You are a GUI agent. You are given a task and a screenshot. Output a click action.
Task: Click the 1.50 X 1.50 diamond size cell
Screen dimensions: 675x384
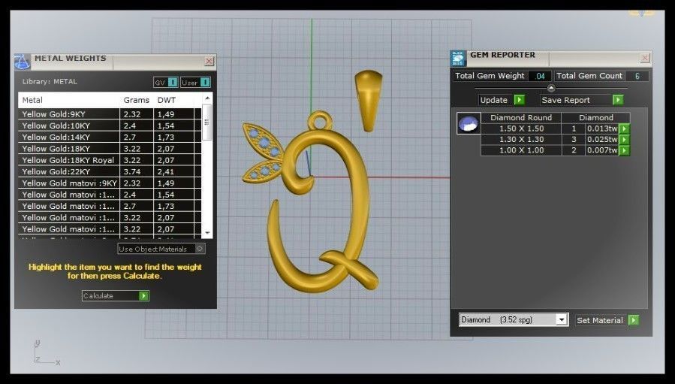(521, 129)
